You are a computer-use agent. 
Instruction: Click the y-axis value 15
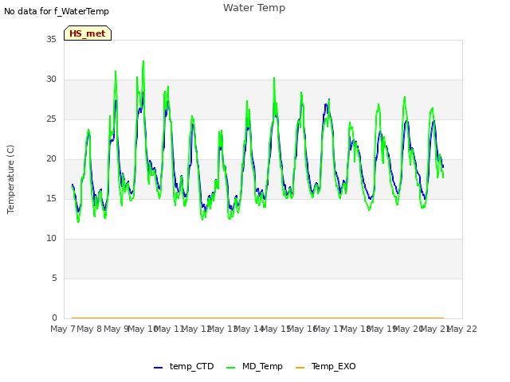51,198
